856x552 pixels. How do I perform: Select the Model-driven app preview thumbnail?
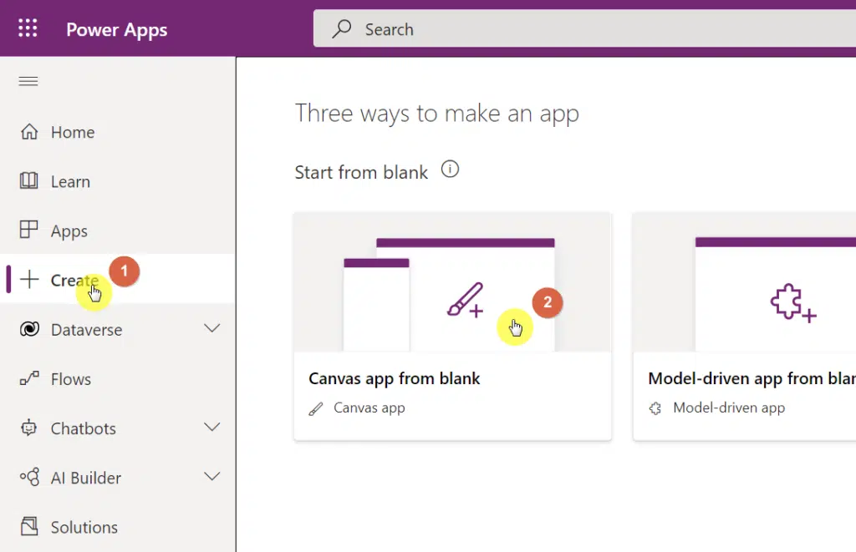click(745, 282)
